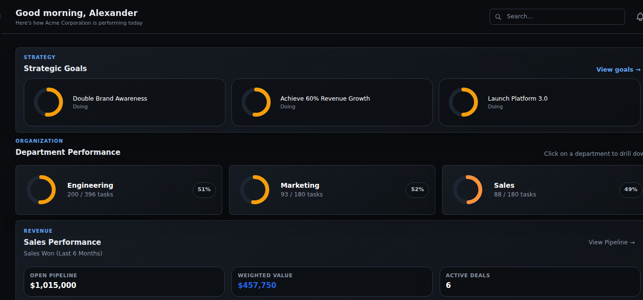
Task: Drill into the Sales department card
Action: [x=542, y=190]
